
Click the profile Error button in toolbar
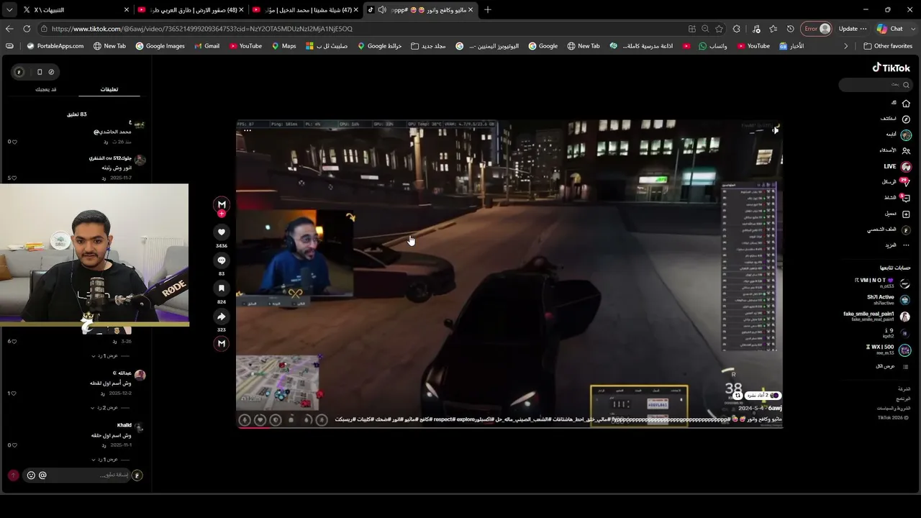click(x=817, y=29)
